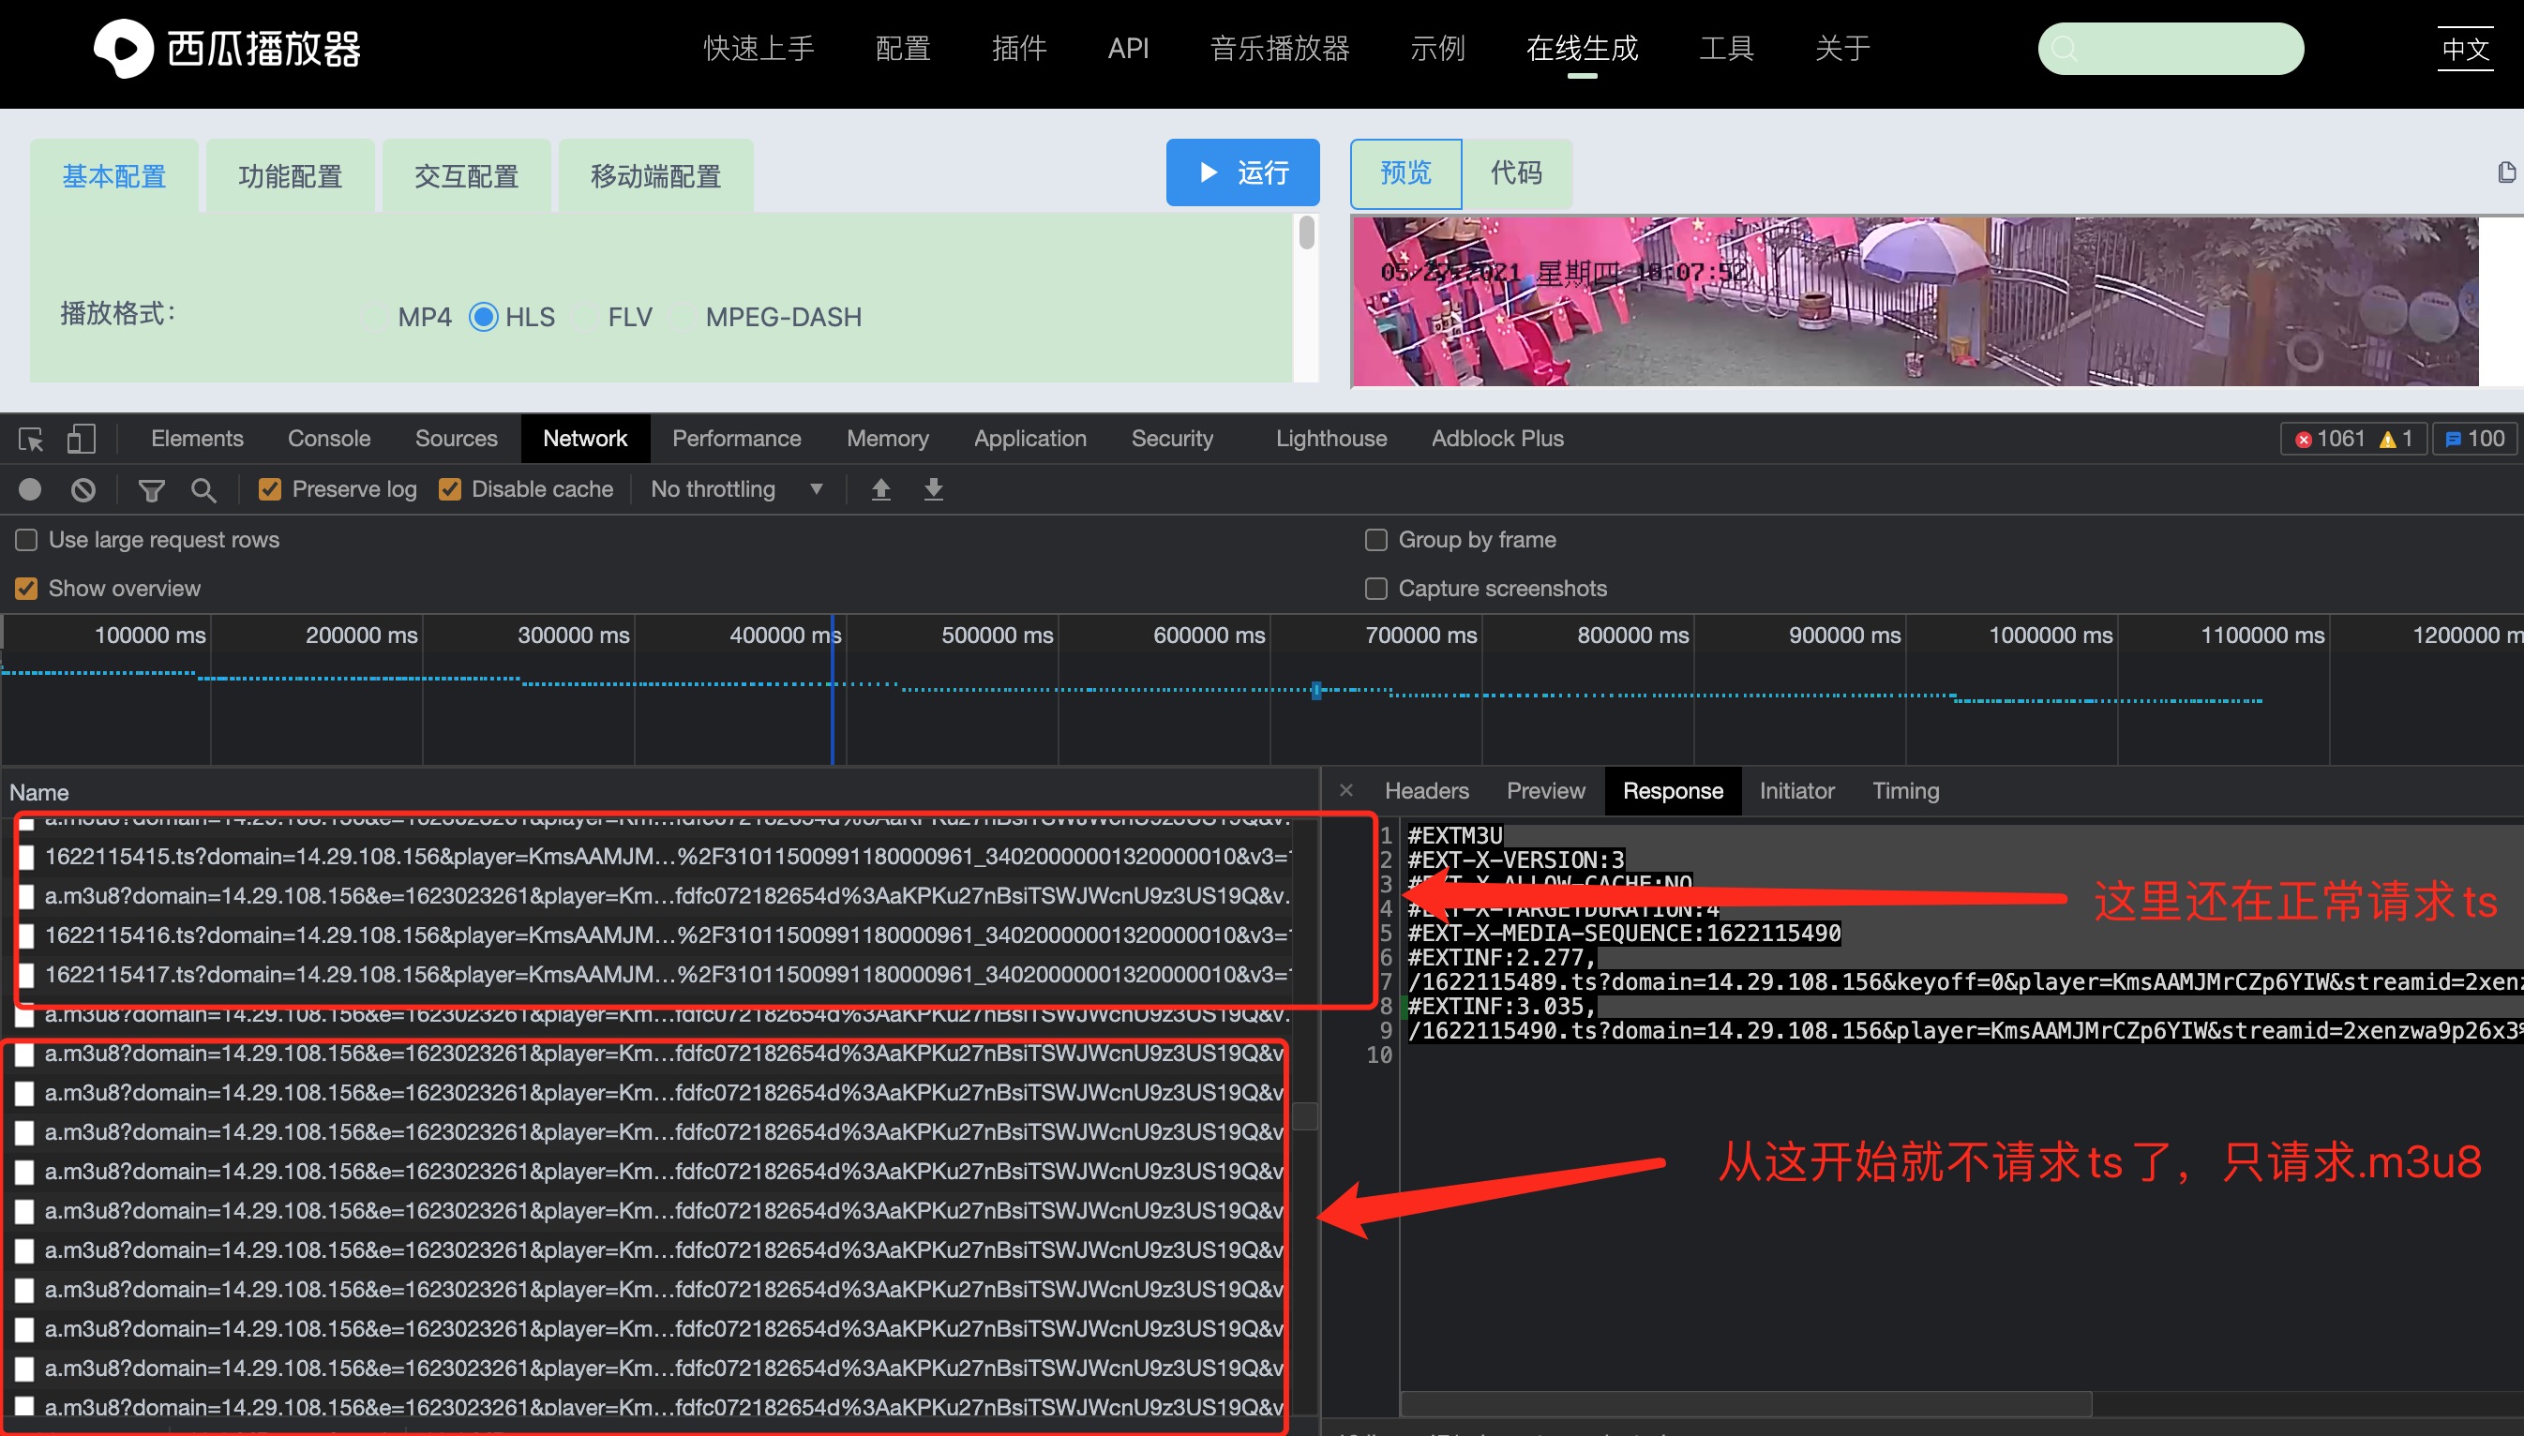
Task: Switch to 代码 code view
Action: click(1517, 173)
